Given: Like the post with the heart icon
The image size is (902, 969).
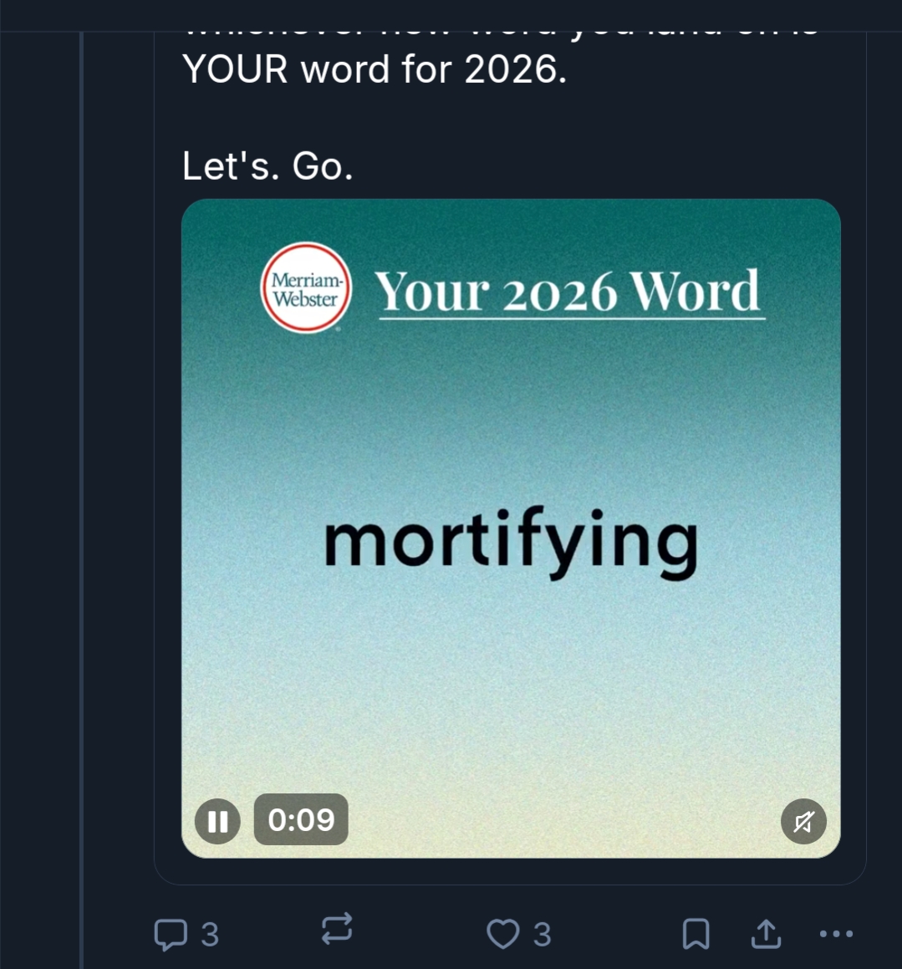Looking at the screenshot, I should (x=502, y=934).
